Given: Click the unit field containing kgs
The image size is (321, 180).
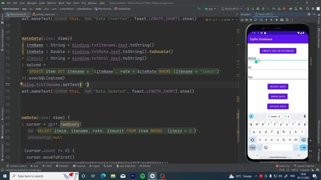Looking at the screenshot, I should tap(278, 77).
